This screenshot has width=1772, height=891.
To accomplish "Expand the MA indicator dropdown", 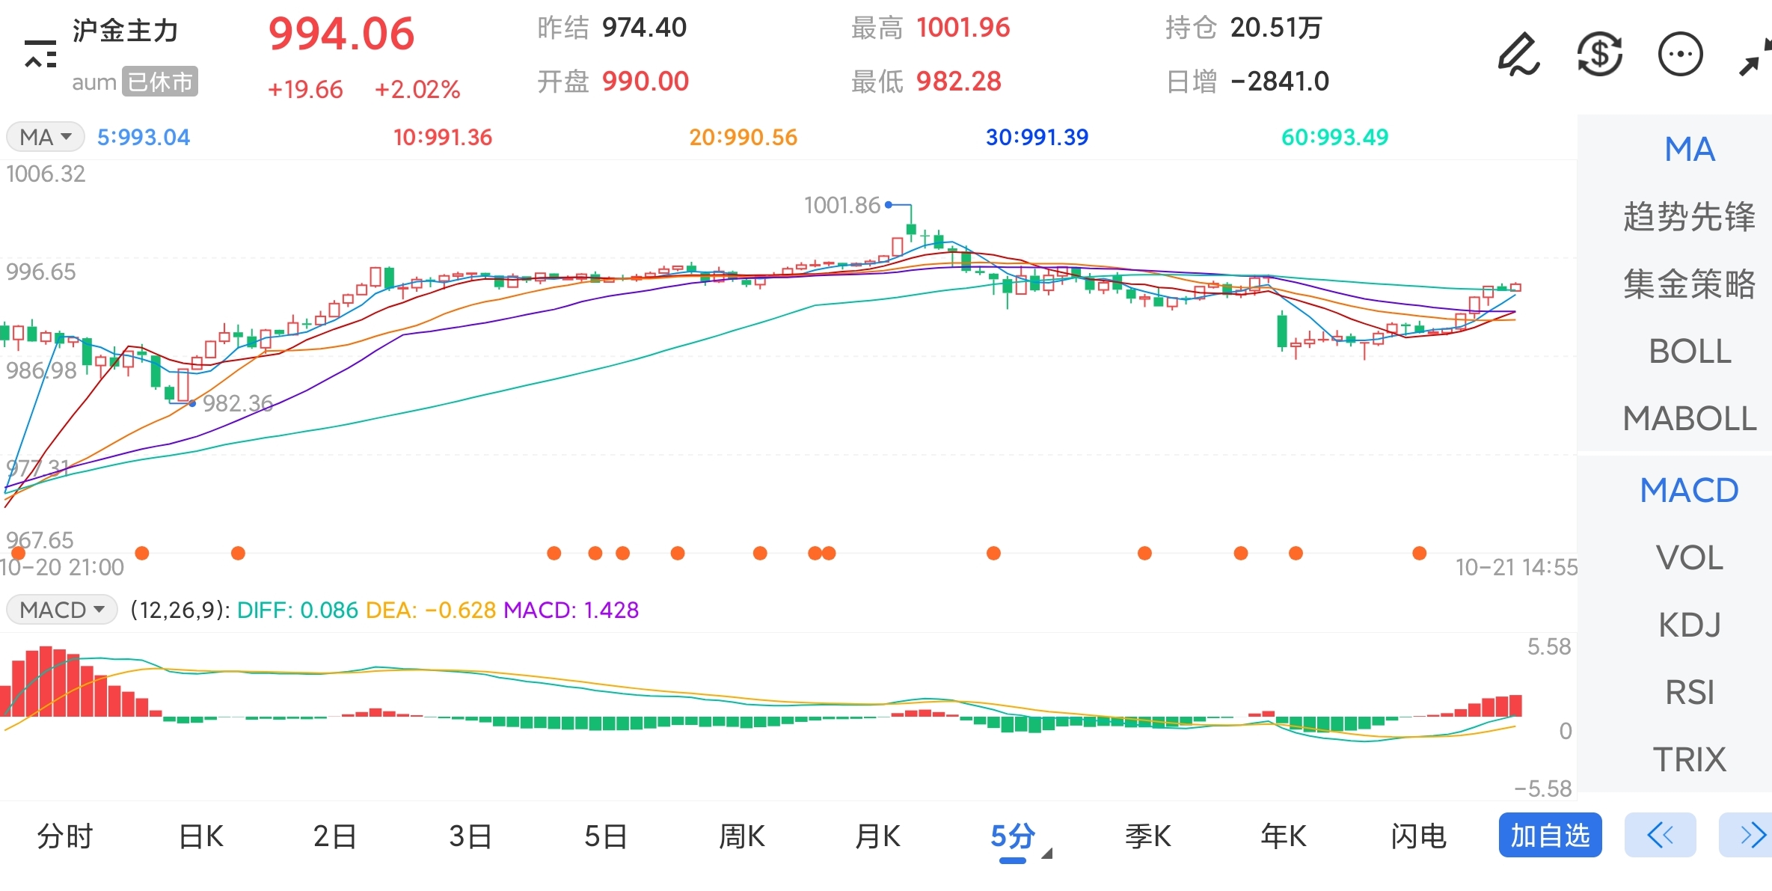I will click(45, 135).
